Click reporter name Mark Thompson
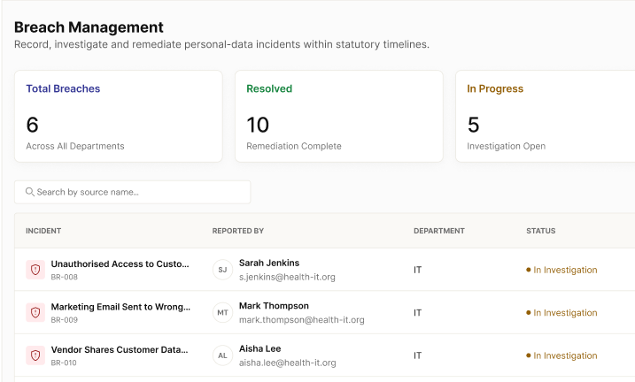The width and height of the screenshot is (635, 382). click(x=274, y=306)
